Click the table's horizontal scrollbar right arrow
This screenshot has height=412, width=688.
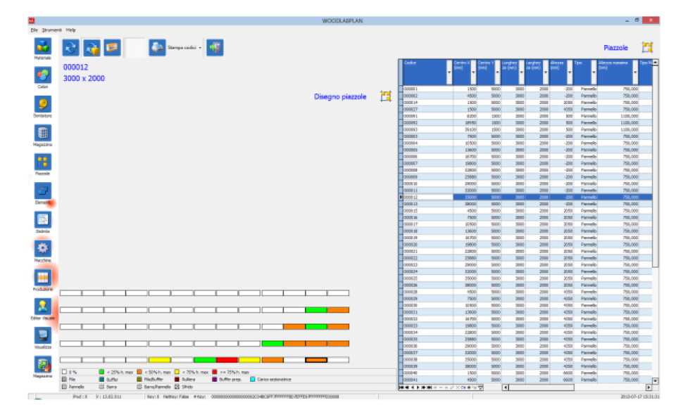coord(649,387)
